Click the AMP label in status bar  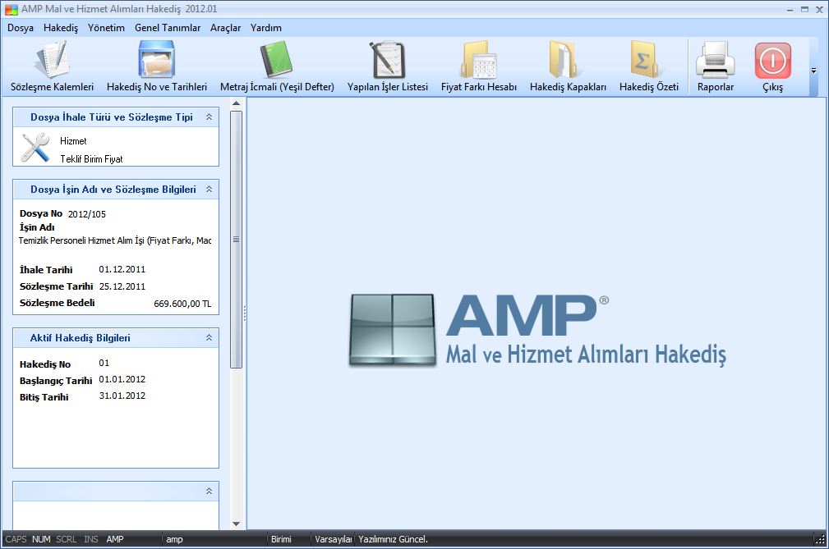[115, 539]
